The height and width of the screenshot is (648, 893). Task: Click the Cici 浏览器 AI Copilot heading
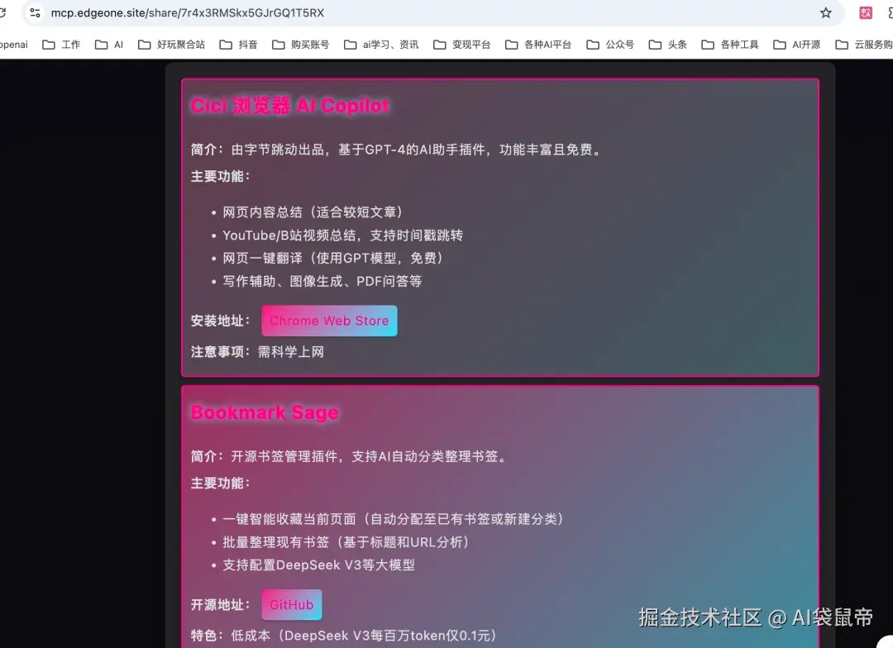tap(290, 105)
